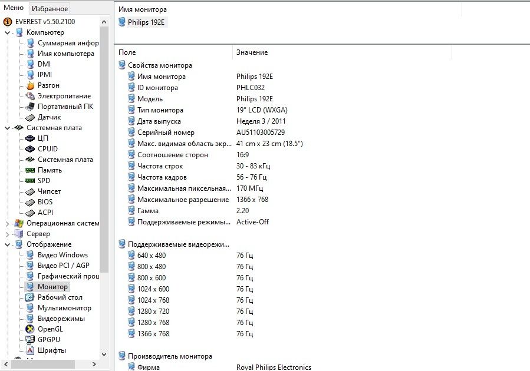Viewport: 530px width, 371px height.
Task: Click tree scrollbar down arrow
Action: pyautogui.click(x=104, y=354)
